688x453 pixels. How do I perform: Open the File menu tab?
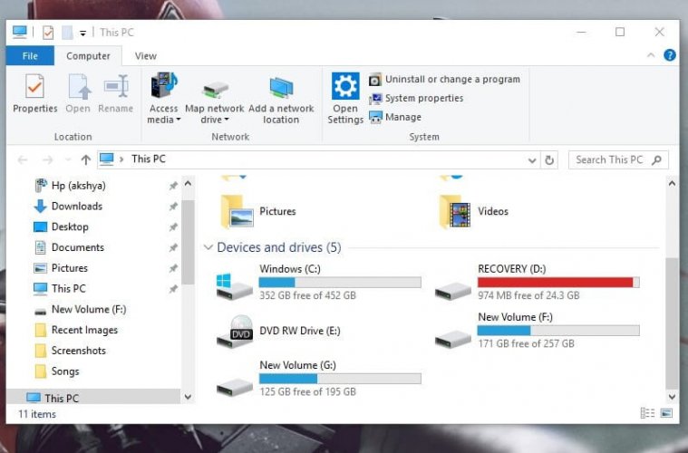[x=30, y=56]
